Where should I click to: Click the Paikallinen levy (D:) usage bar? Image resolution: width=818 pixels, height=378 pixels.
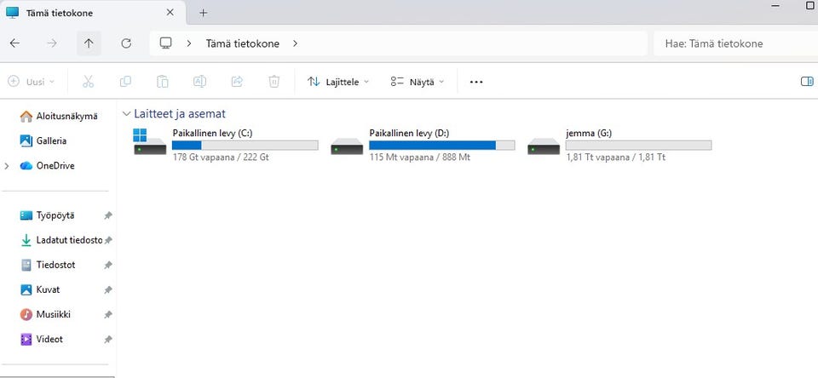(442, 146)
